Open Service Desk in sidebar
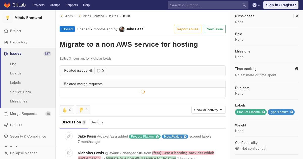This screenshot has width=303, height=159. tap(20, 92)
